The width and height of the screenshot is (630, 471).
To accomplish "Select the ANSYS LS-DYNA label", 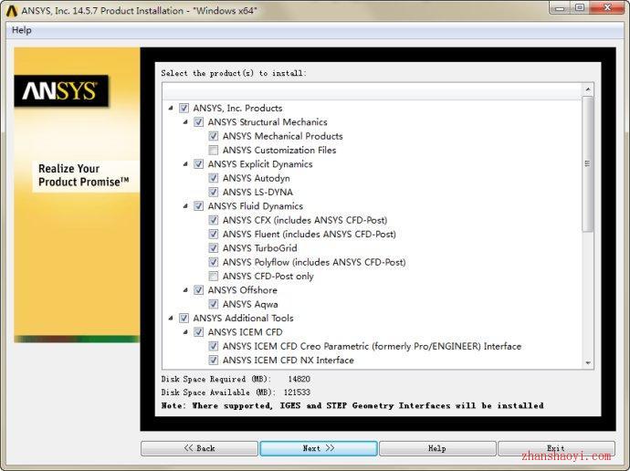I will tap(257, 193).
